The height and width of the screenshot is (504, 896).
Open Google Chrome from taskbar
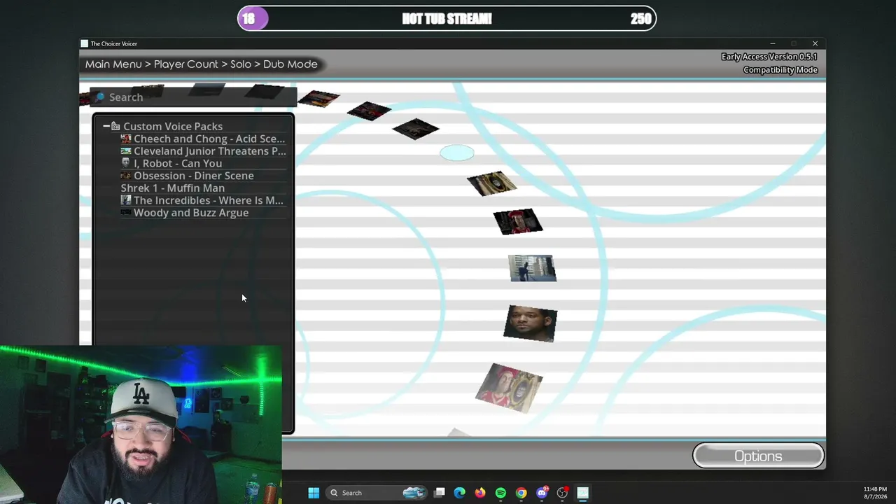coord(521,493)
